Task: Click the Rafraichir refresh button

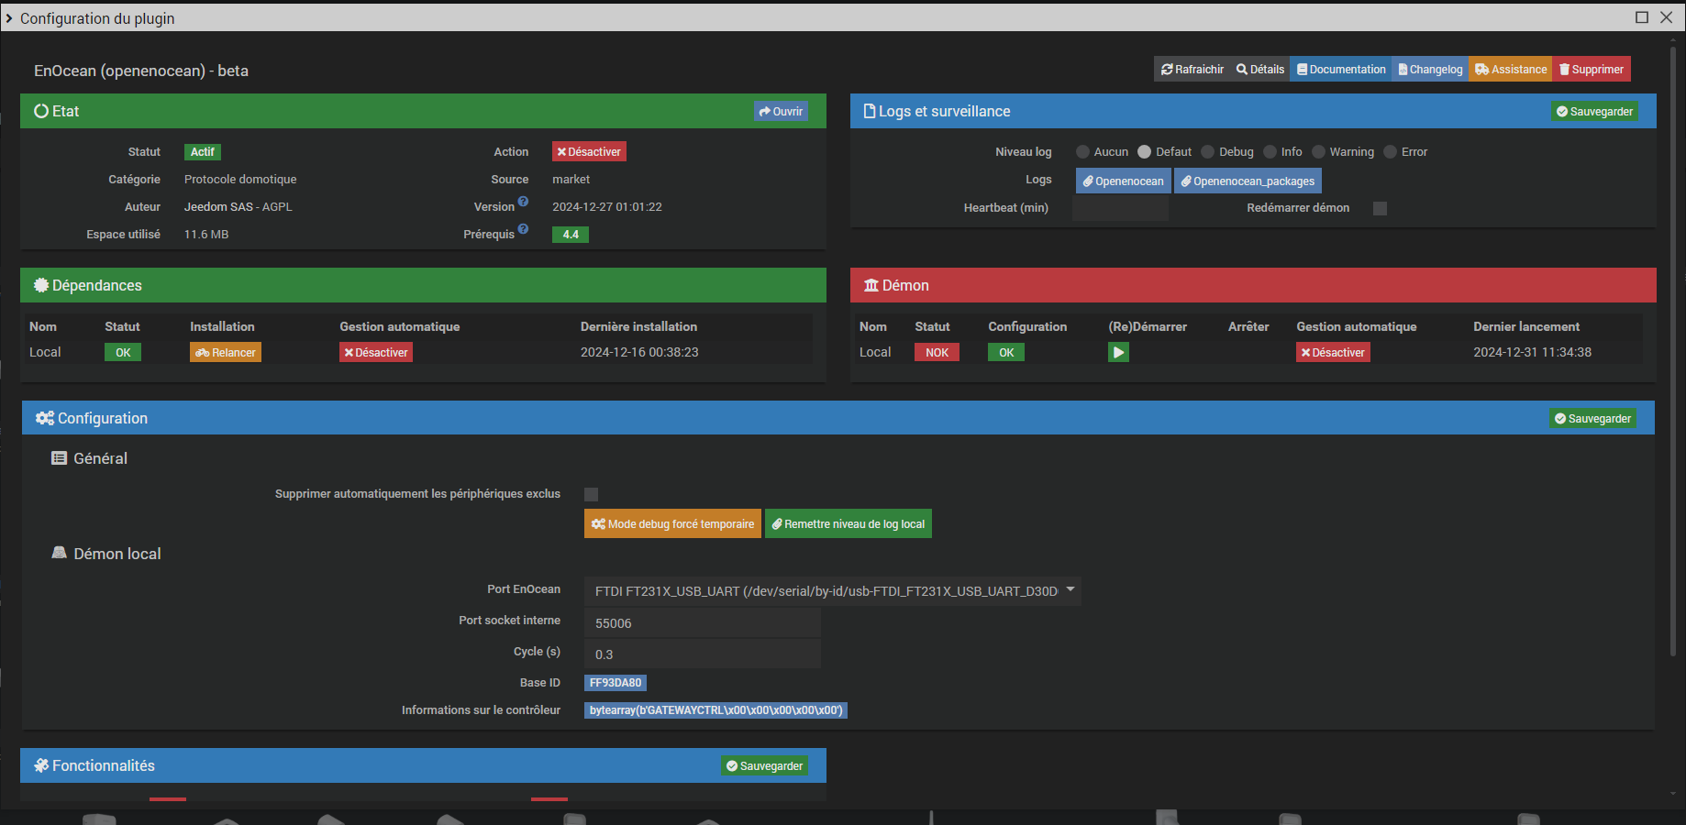Action: (x=1192, y=70)
